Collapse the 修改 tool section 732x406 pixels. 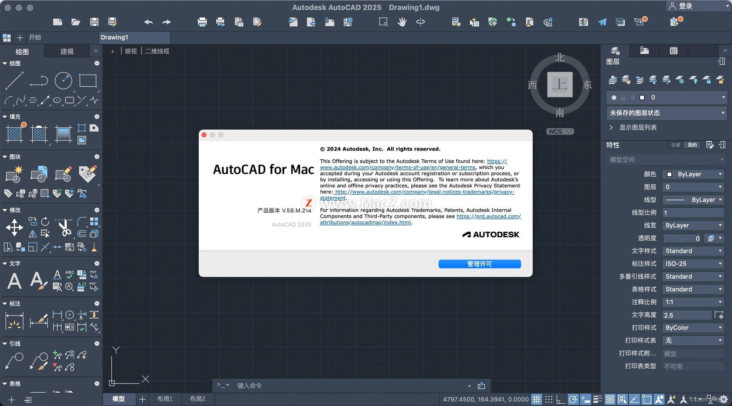click(x=5, y=210)
